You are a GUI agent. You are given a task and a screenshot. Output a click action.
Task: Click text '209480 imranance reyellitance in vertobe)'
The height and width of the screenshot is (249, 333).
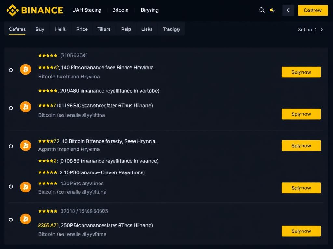110,91
